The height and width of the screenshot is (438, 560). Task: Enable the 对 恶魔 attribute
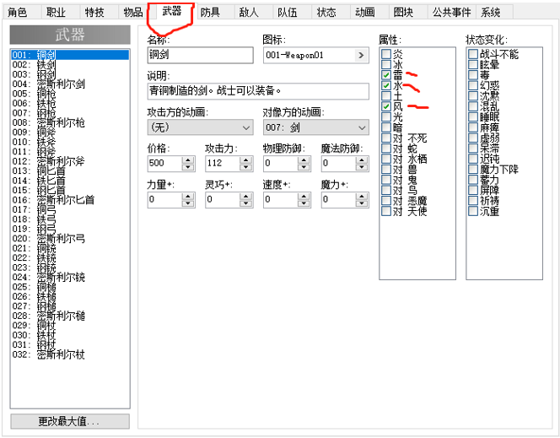point(386,201)
